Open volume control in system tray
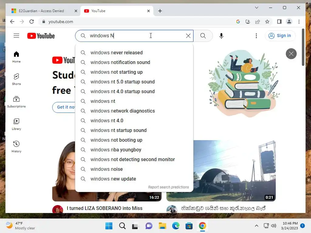Viewport: 311px width, 233px height. (274, 226)
